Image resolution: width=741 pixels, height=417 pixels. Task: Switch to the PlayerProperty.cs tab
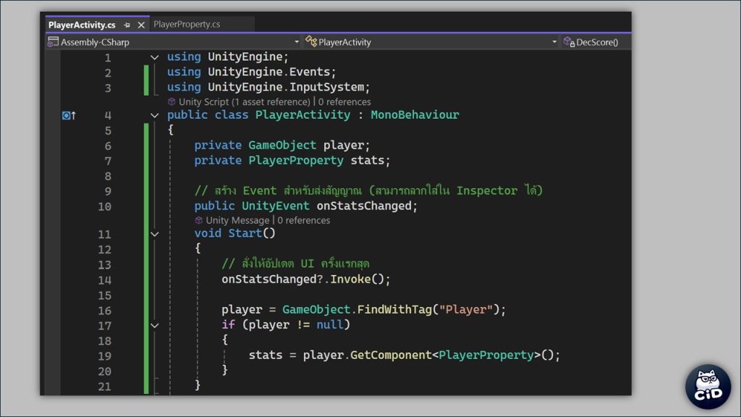[x=187, y=24]
